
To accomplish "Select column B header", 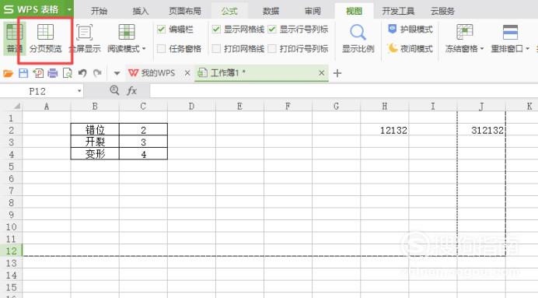I will [95, 107].
